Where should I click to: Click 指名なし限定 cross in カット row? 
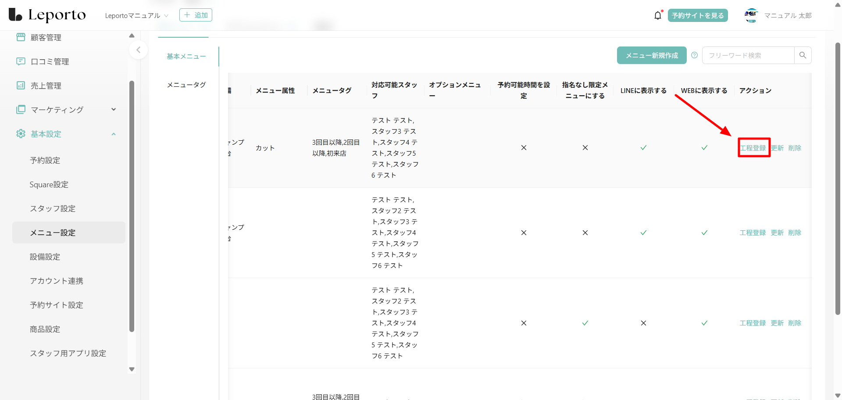pos(585,148)
